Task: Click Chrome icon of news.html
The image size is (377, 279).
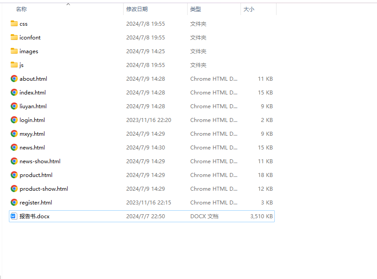Action: point(14,147)
